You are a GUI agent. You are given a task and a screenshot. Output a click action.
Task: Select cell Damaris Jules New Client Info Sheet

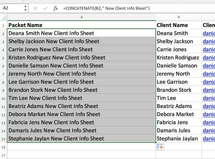point(81,130)
